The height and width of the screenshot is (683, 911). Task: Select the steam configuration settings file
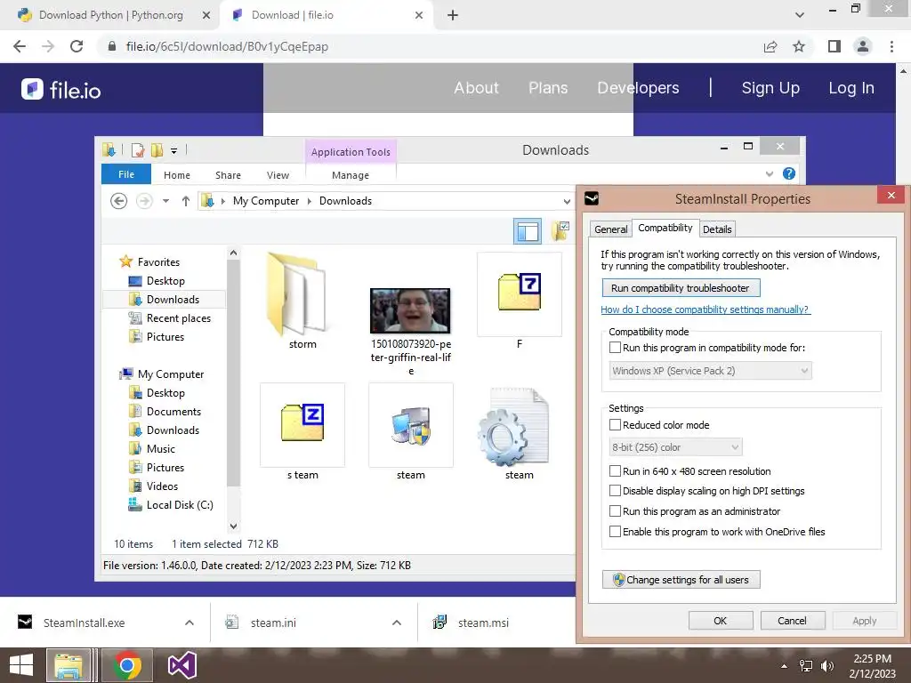click(513, 428)
